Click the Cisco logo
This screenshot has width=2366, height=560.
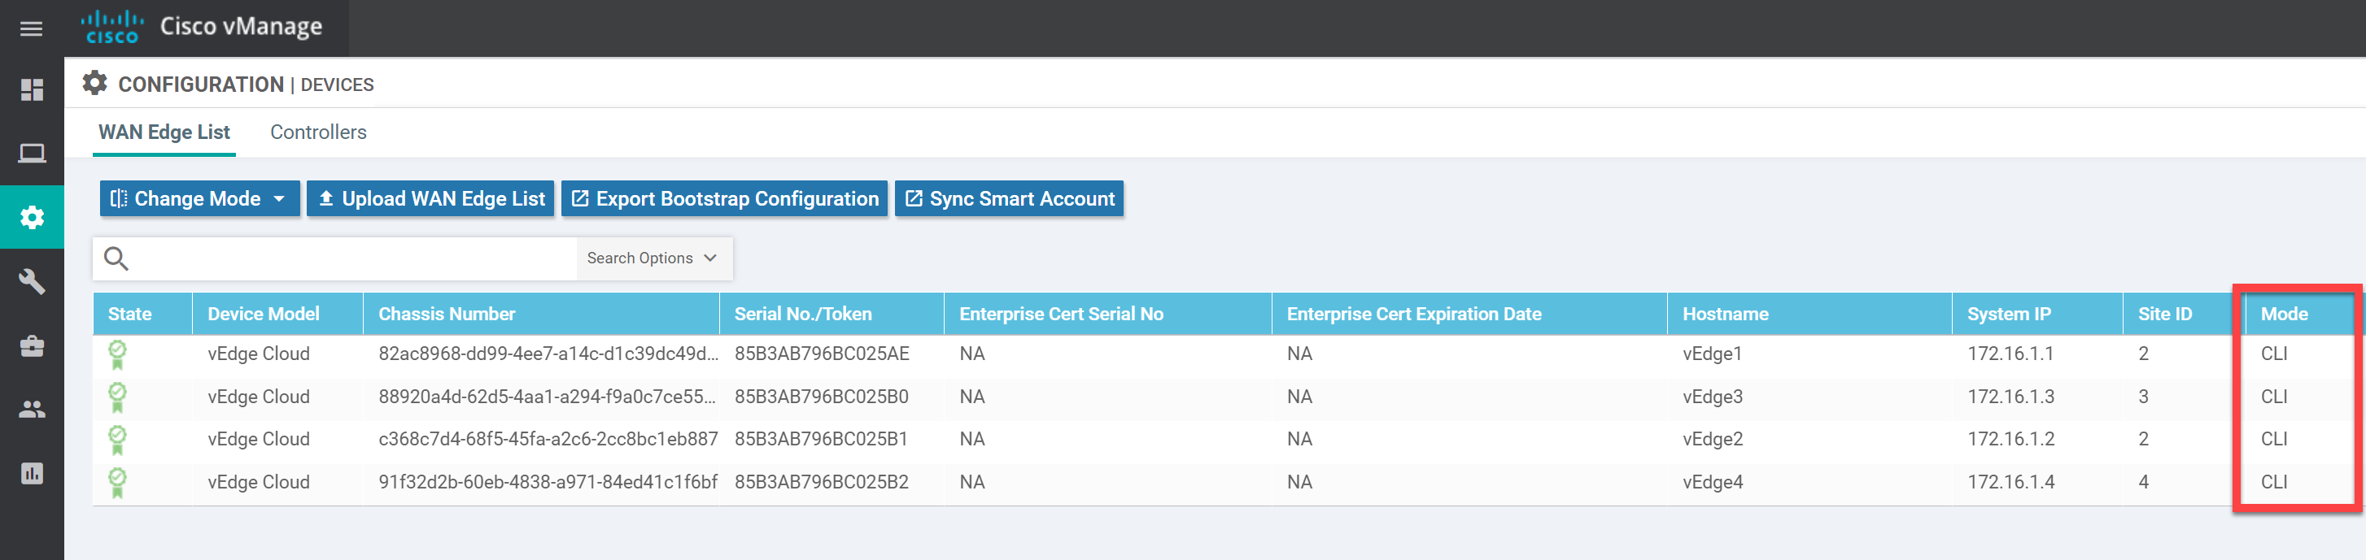112,27
